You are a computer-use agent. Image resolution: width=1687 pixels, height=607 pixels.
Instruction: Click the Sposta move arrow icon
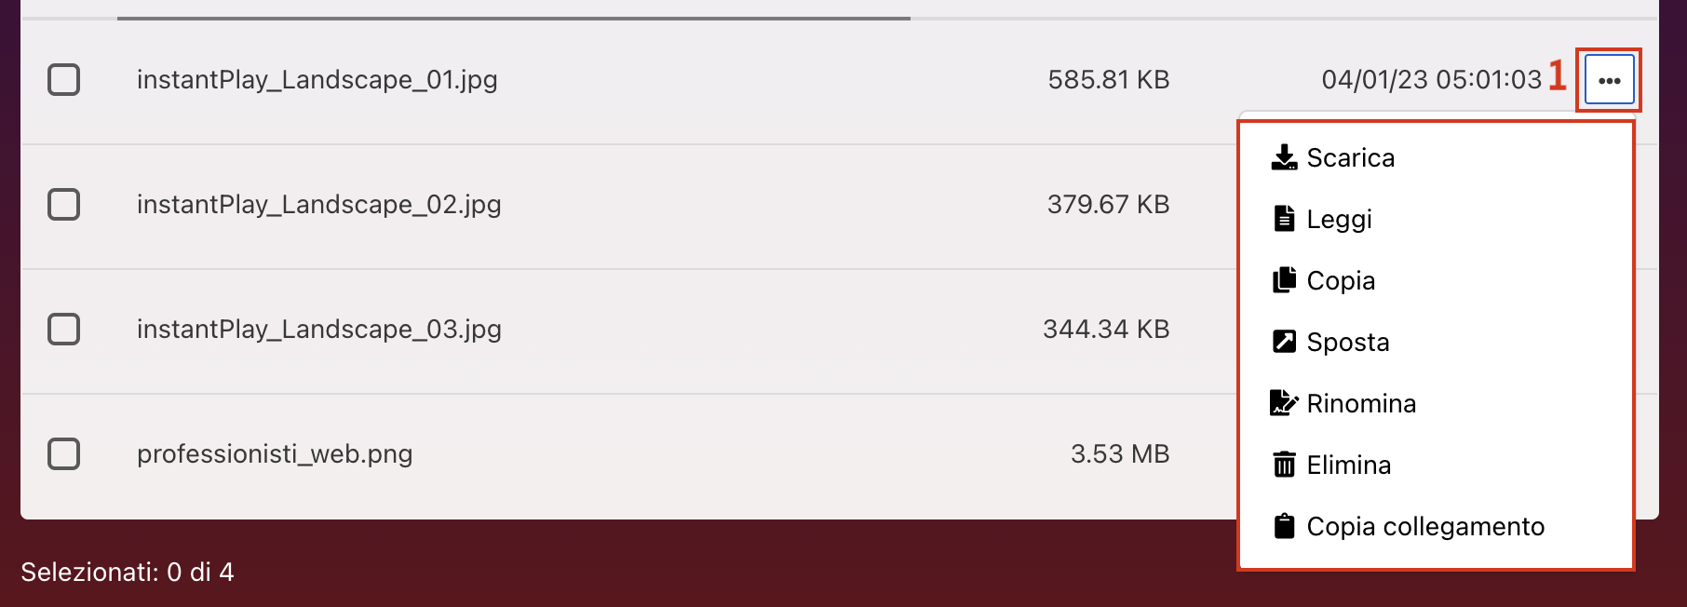coord(1284,342)
